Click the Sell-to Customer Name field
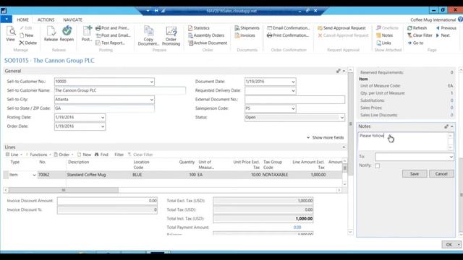Viewport: 463px width, 260px height. (120, 90)
